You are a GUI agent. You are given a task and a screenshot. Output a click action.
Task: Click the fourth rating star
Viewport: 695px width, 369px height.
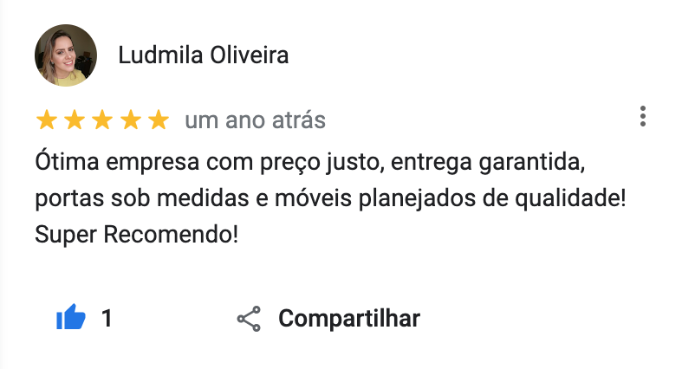point(130,120)
